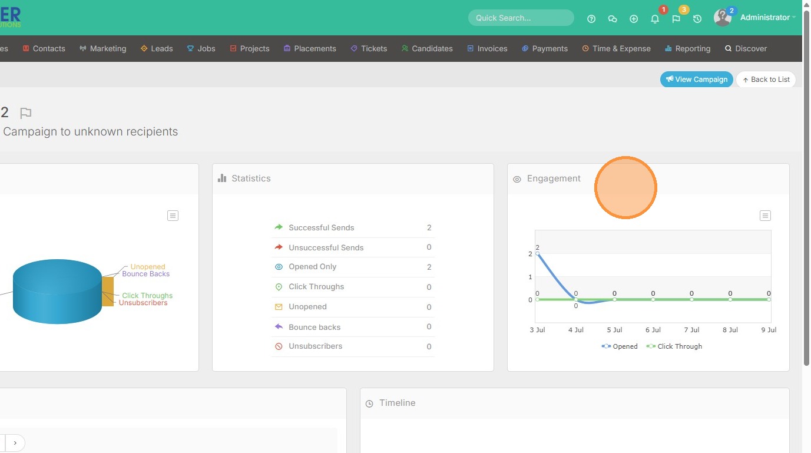The width and height of the screenshot is (811, 453).
Task: Toggle the Opened series in legend
Action: pos(620,346)
